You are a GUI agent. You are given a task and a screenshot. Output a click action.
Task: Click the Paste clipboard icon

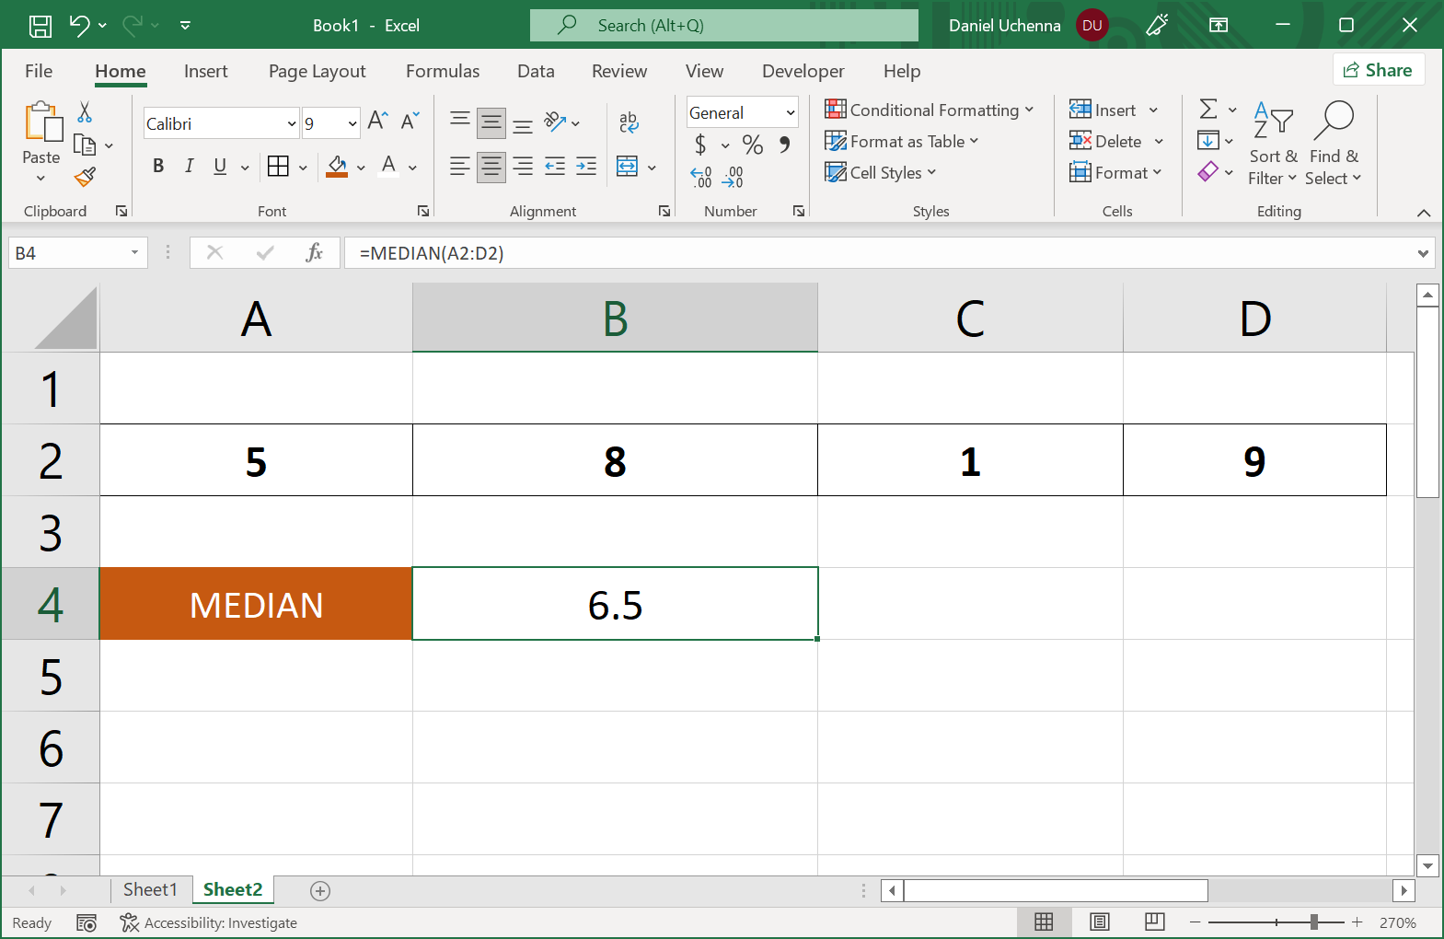[42, 122]
